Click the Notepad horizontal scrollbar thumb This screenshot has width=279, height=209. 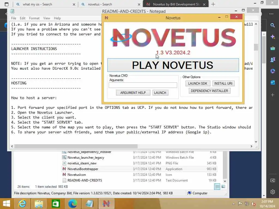[x=76, y=146]
